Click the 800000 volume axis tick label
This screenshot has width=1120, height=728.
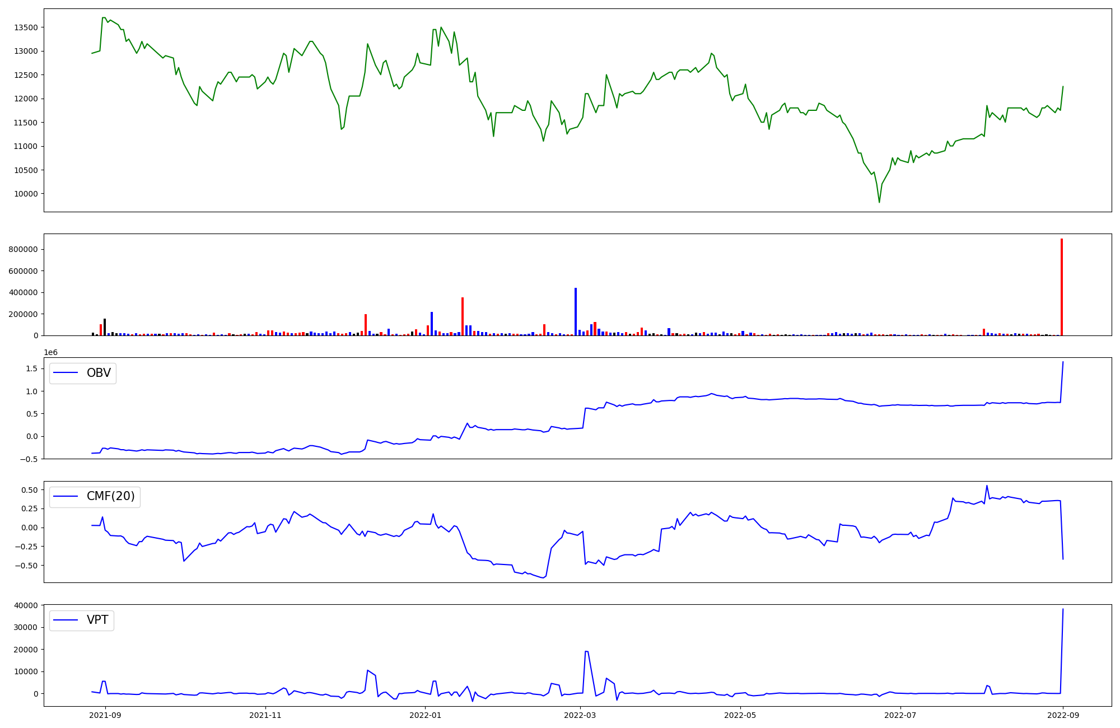coord(23,249)
